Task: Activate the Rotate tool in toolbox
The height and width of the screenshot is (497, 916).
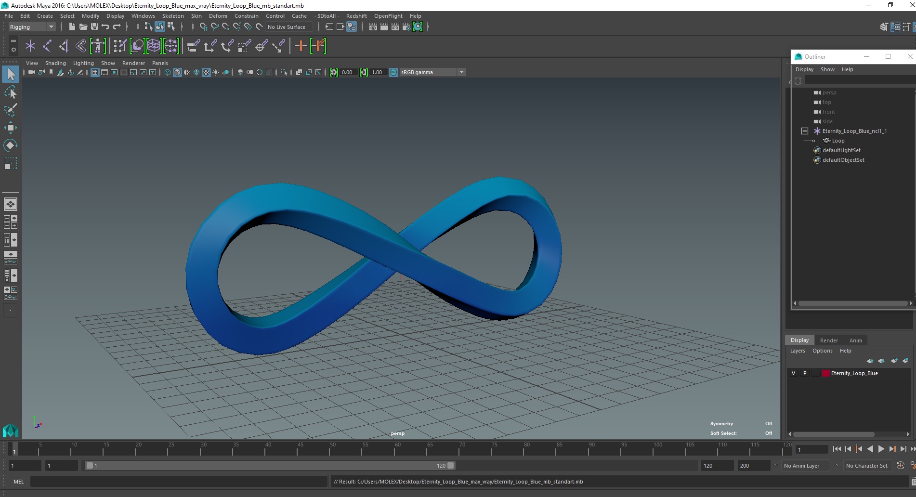Action: 11,145
